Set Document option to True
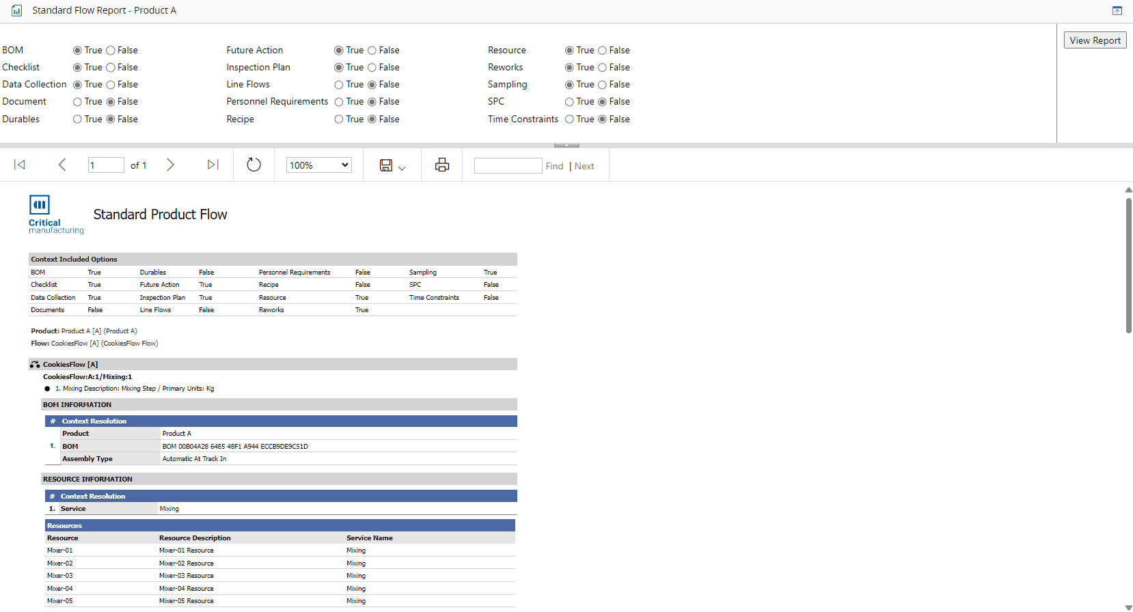The height and width of the screenshot is (612, 1133). click(x=78, y=102)
